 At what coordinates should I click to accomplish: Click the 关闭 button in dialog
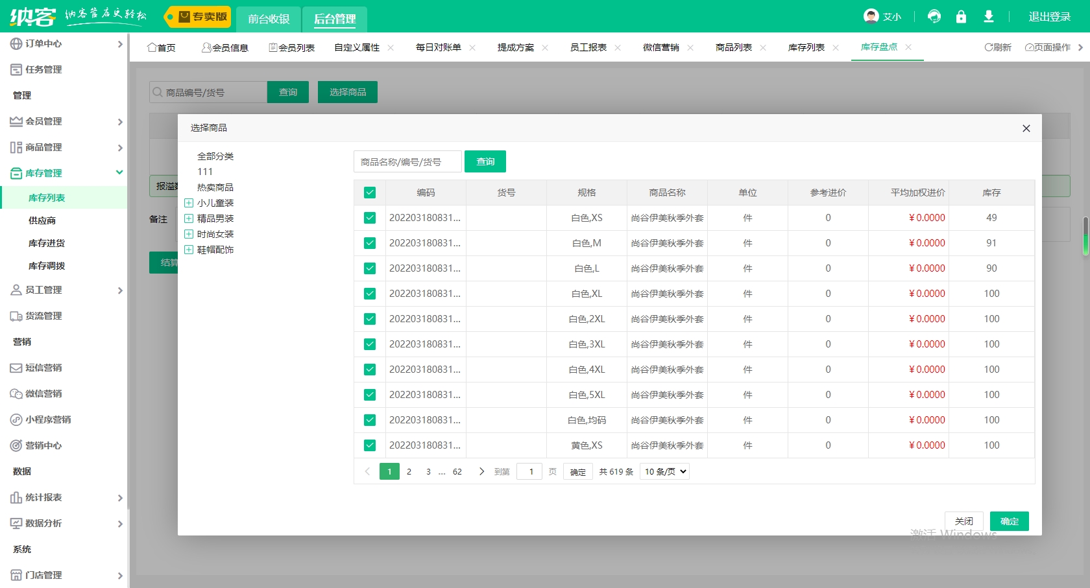pos(963,521)
